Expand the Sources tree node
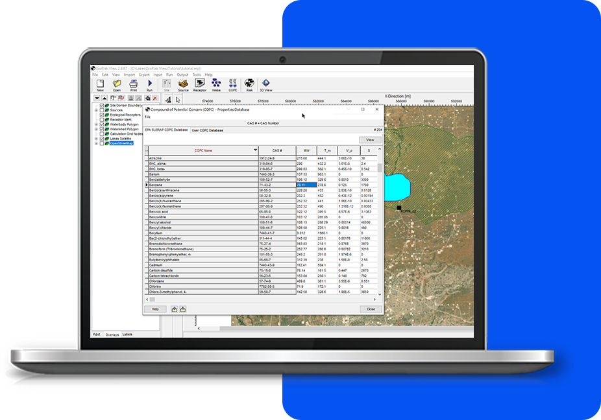 click(97, 110)
